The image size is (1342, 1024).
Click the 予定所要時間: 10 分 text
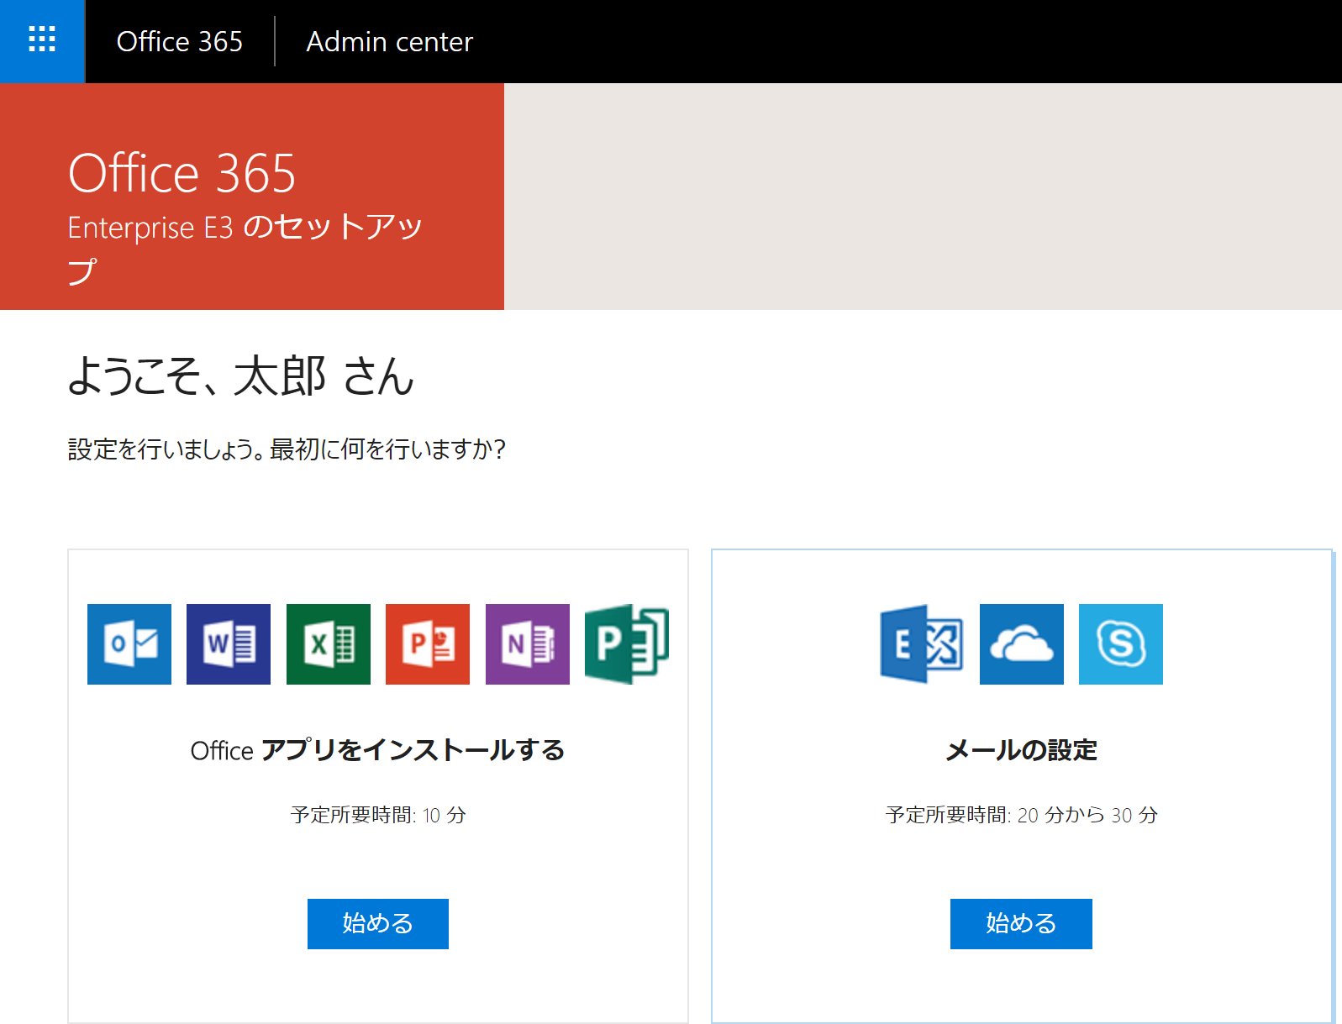377,815
